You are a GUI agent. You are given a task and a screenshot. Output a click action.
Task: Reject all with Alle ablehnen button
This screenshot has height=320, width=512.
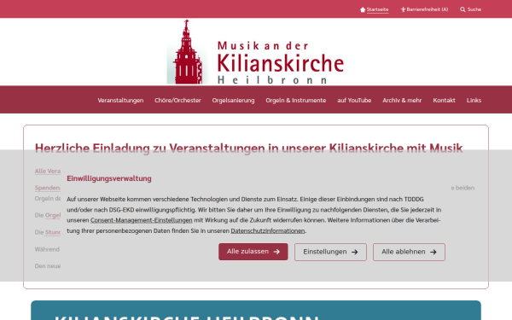click(409, 252)
